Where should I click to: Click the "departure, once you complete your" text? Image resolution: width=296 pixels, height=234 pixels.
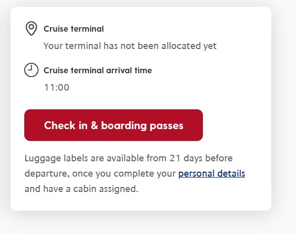click(100, 174)
